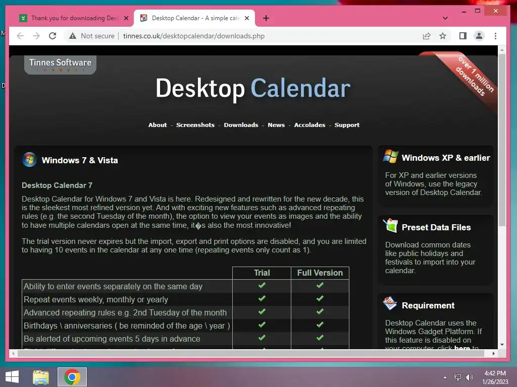Click Full Version checkmark for Birthdays row

(320, 325)
